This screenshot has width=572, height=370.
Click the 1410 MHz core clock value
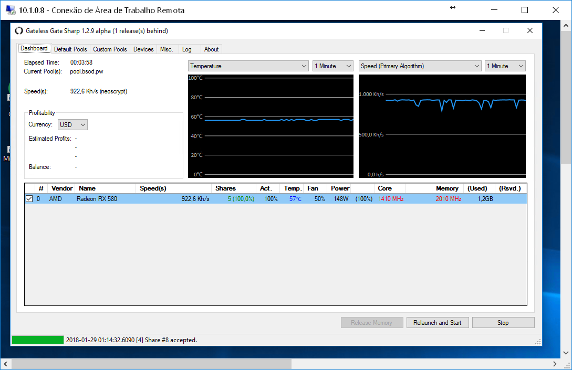click(x=391, y=199)
